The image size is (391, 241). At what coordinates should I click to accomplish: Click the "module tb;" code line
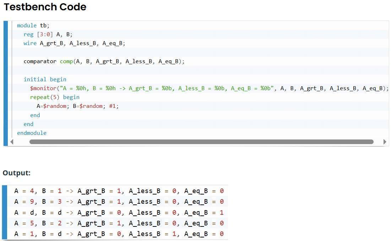[x=33, y=26]
